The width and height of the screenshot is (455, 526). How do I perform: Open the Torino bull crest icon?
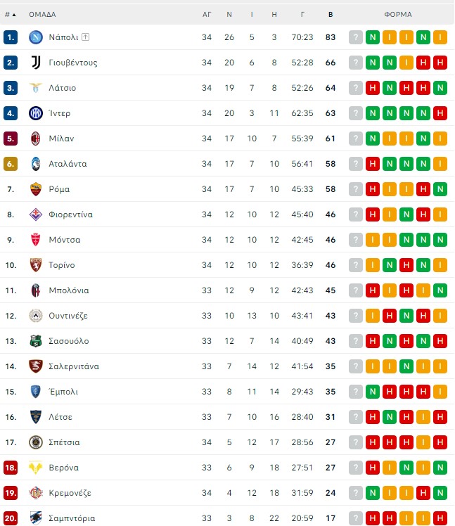[36, 265]
